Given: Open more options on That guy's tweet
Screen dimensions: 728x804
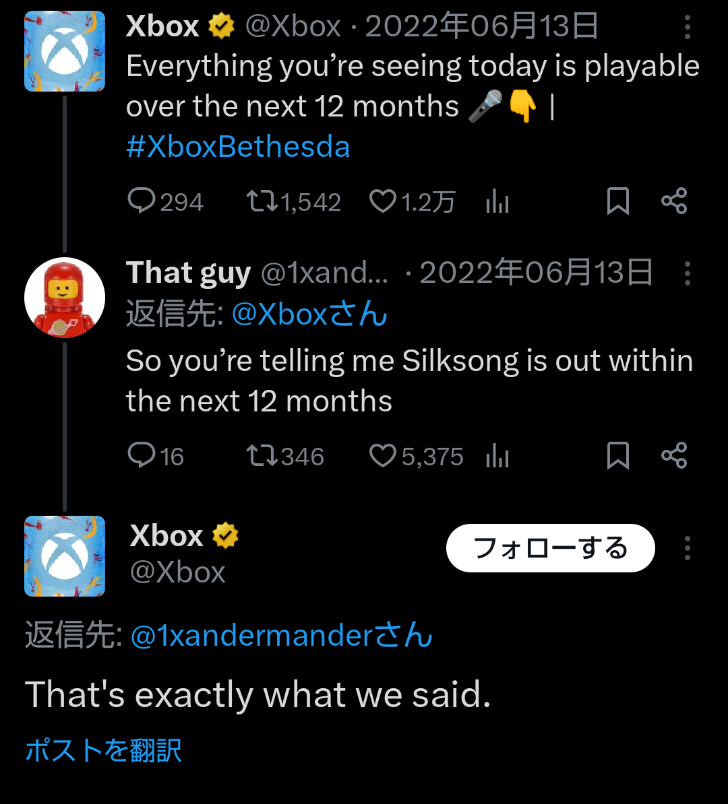Looking at the screenshot, I should (x=687, y=273).
